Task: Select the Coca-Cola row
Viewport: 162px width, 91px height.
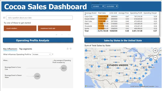Action: click(121, 16)
